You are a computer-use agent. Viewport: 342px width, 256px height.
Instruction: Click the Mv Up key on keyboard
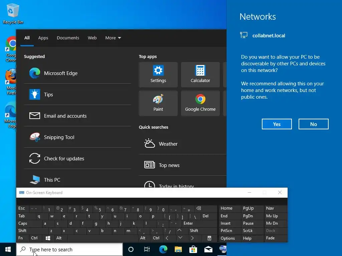[x=276, y=216]
